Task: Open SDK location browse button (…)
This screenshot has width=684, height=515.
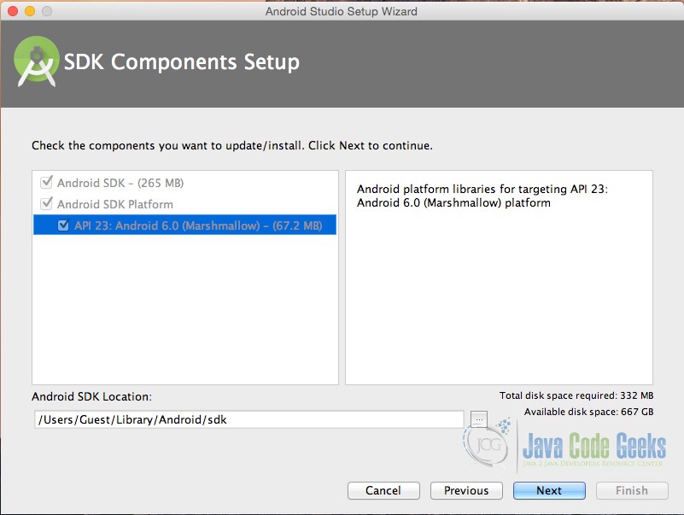Action: pos(479,419)
